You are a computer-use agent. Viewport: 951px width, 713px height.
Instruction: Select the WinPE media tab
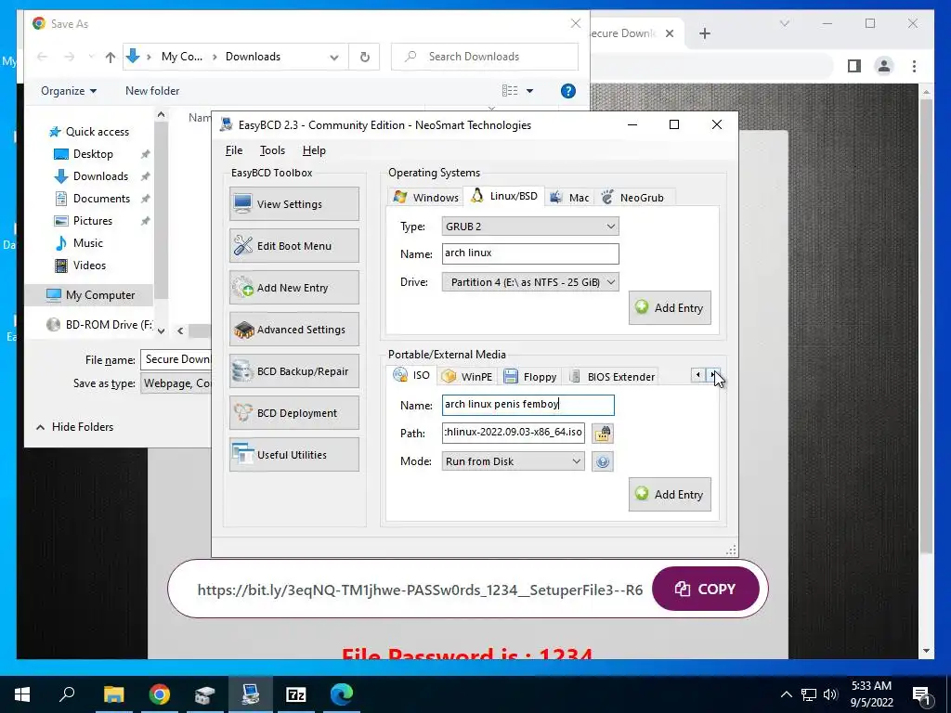pyautogui.click(x=467, y=377)
